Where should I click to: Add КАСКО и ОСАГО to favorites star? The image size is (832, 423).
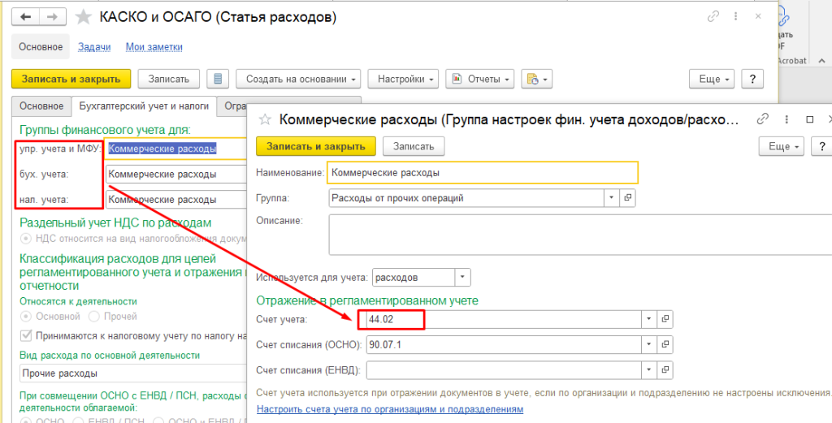click(82, 17)
